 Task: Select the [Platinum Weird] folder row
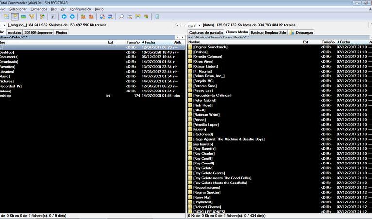pos(279,115)
